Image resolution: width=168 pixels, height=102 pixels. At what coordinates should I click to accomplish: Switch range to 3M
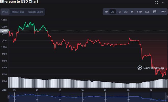click(125, 12)
